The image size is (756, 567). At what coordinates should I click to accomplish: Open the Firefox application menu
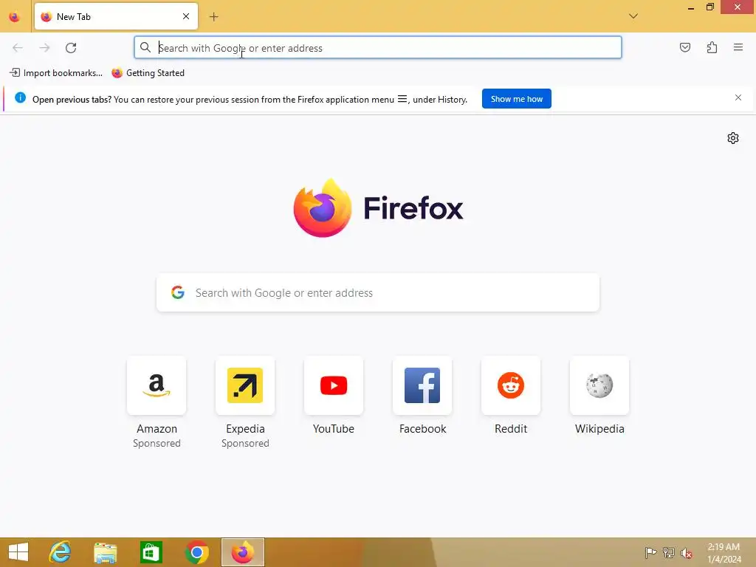tap(738, 47)
